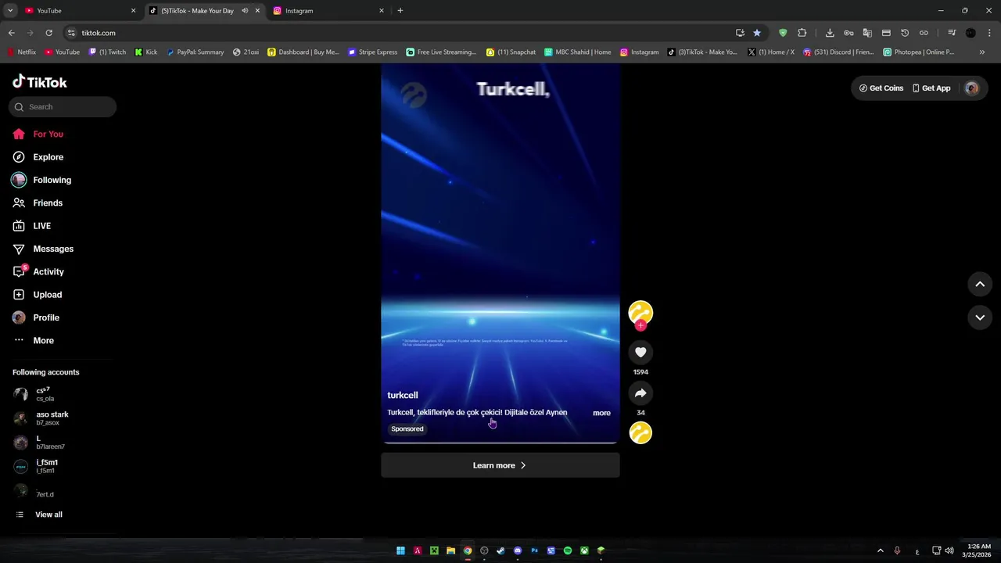Screen dimensions: 1001x563
Task: Open turkcell username on video
Action: [403, 396]
